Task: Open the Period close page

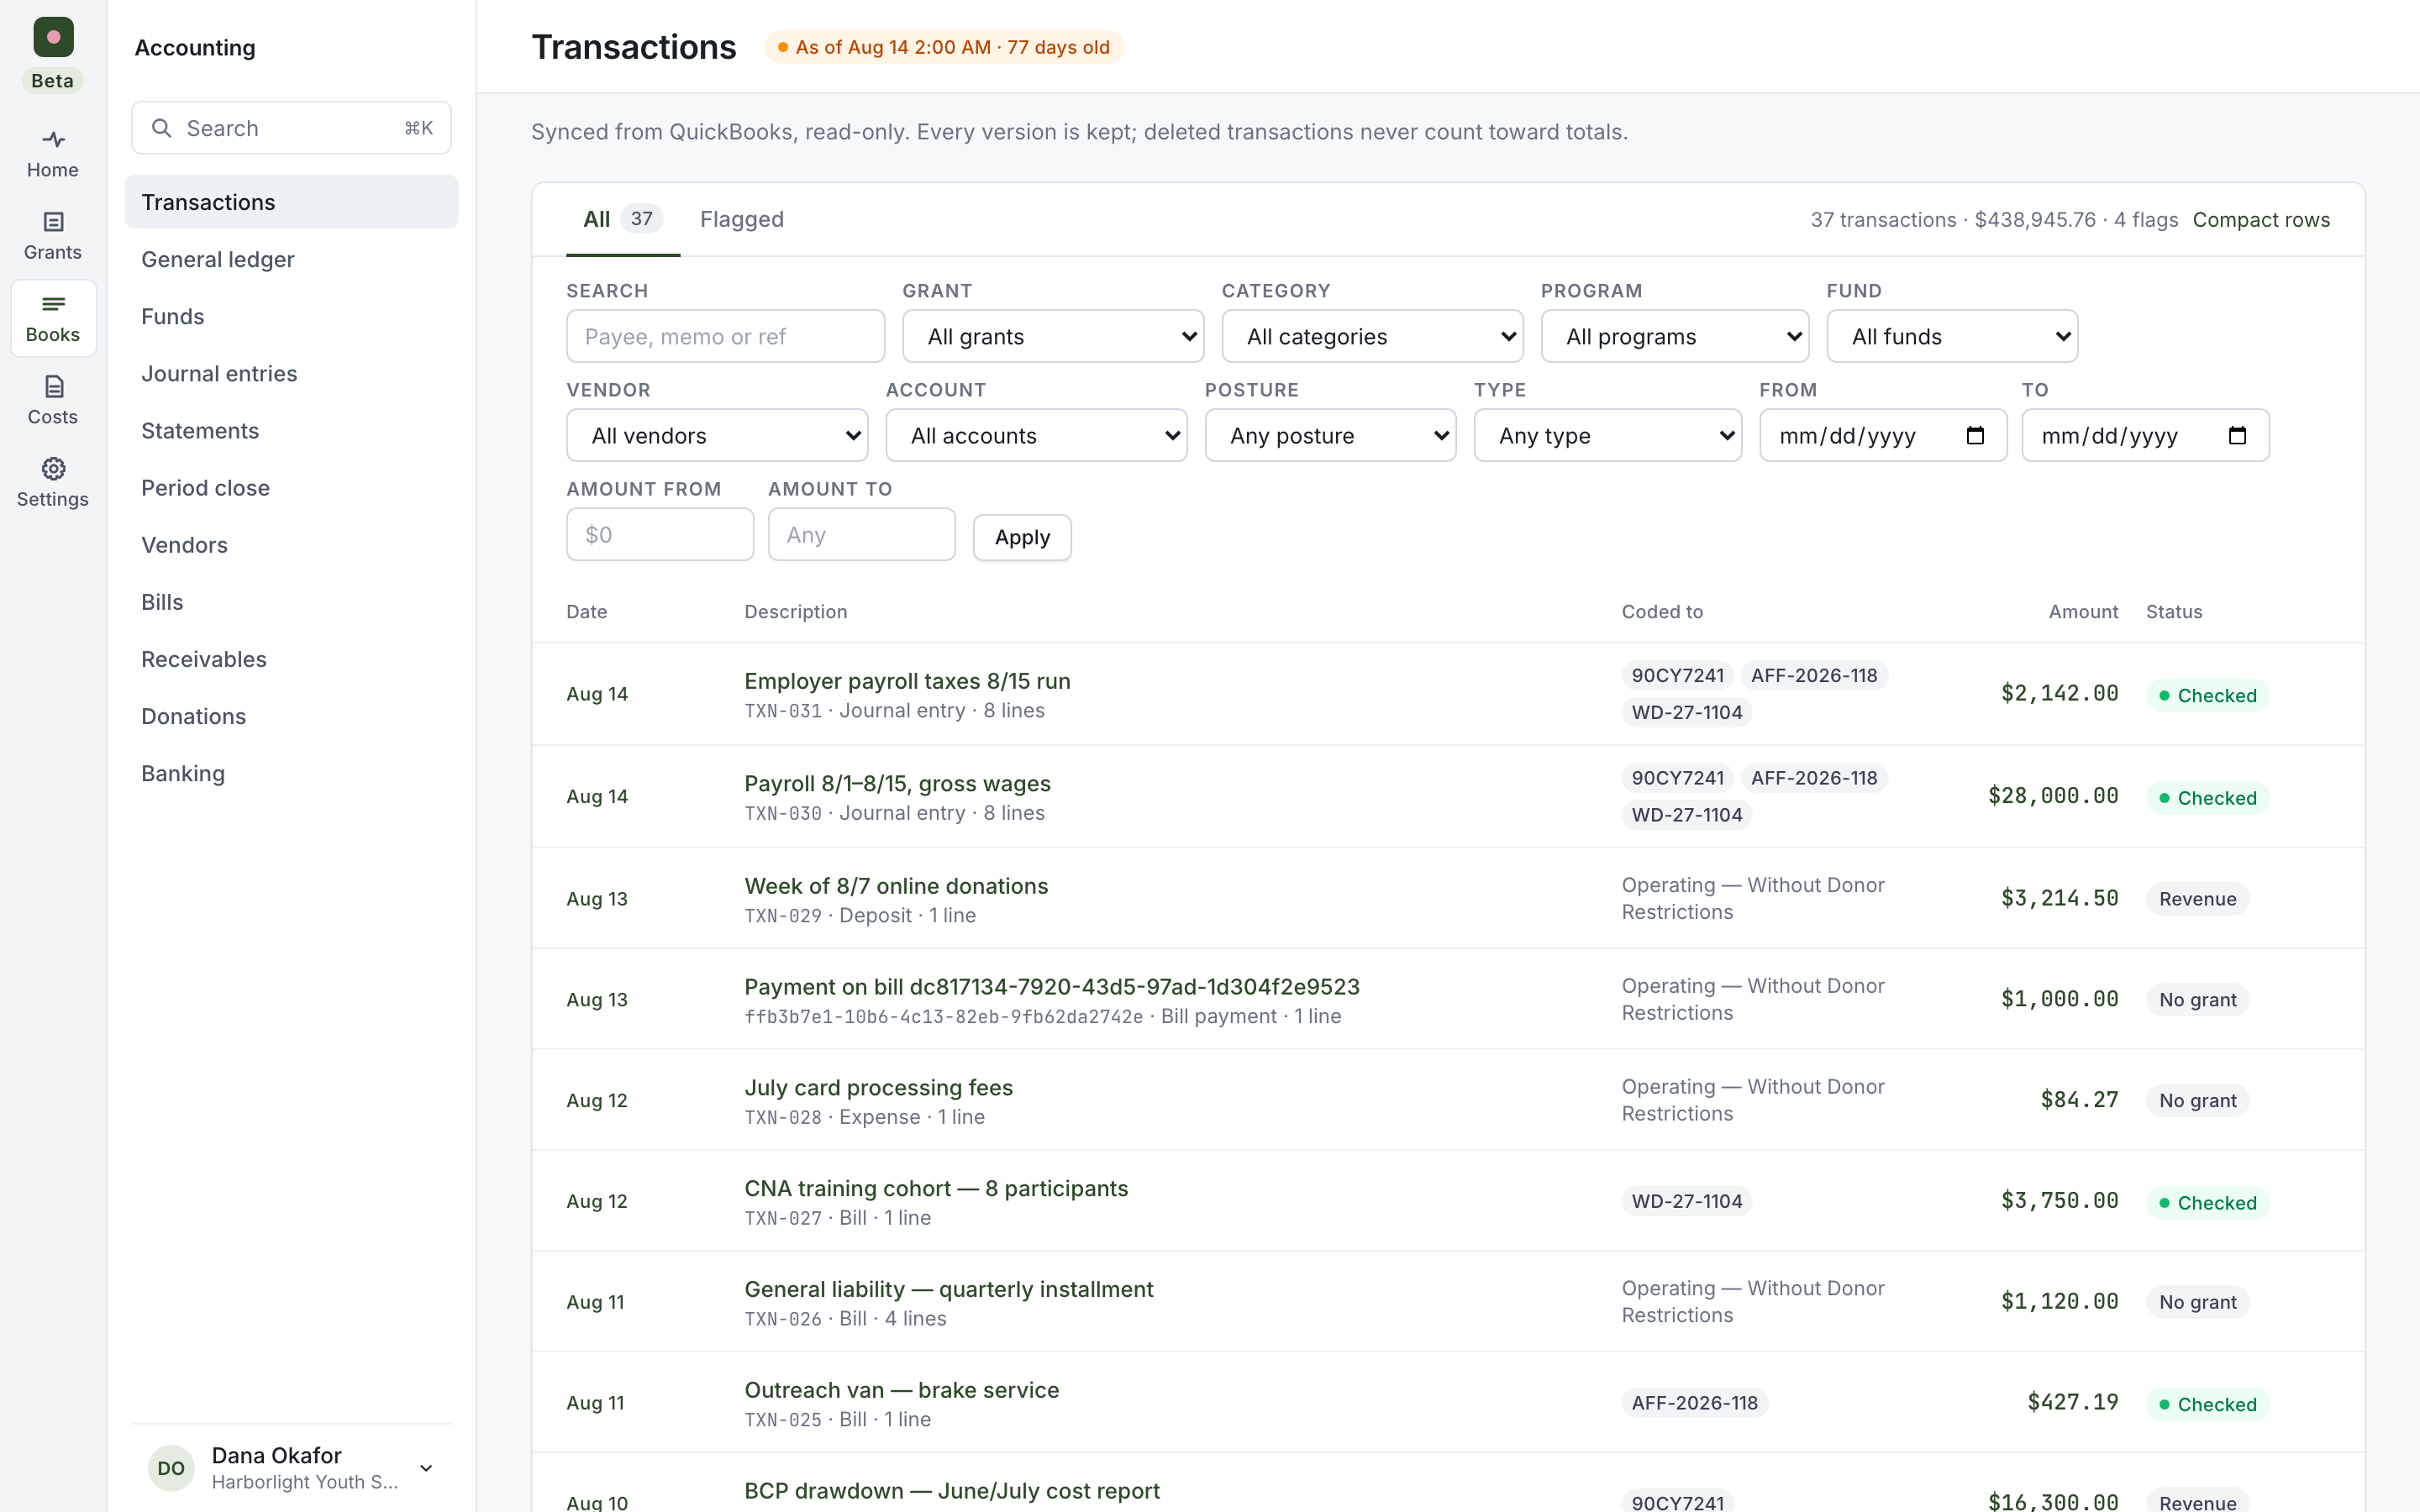Action: (291, 487)
